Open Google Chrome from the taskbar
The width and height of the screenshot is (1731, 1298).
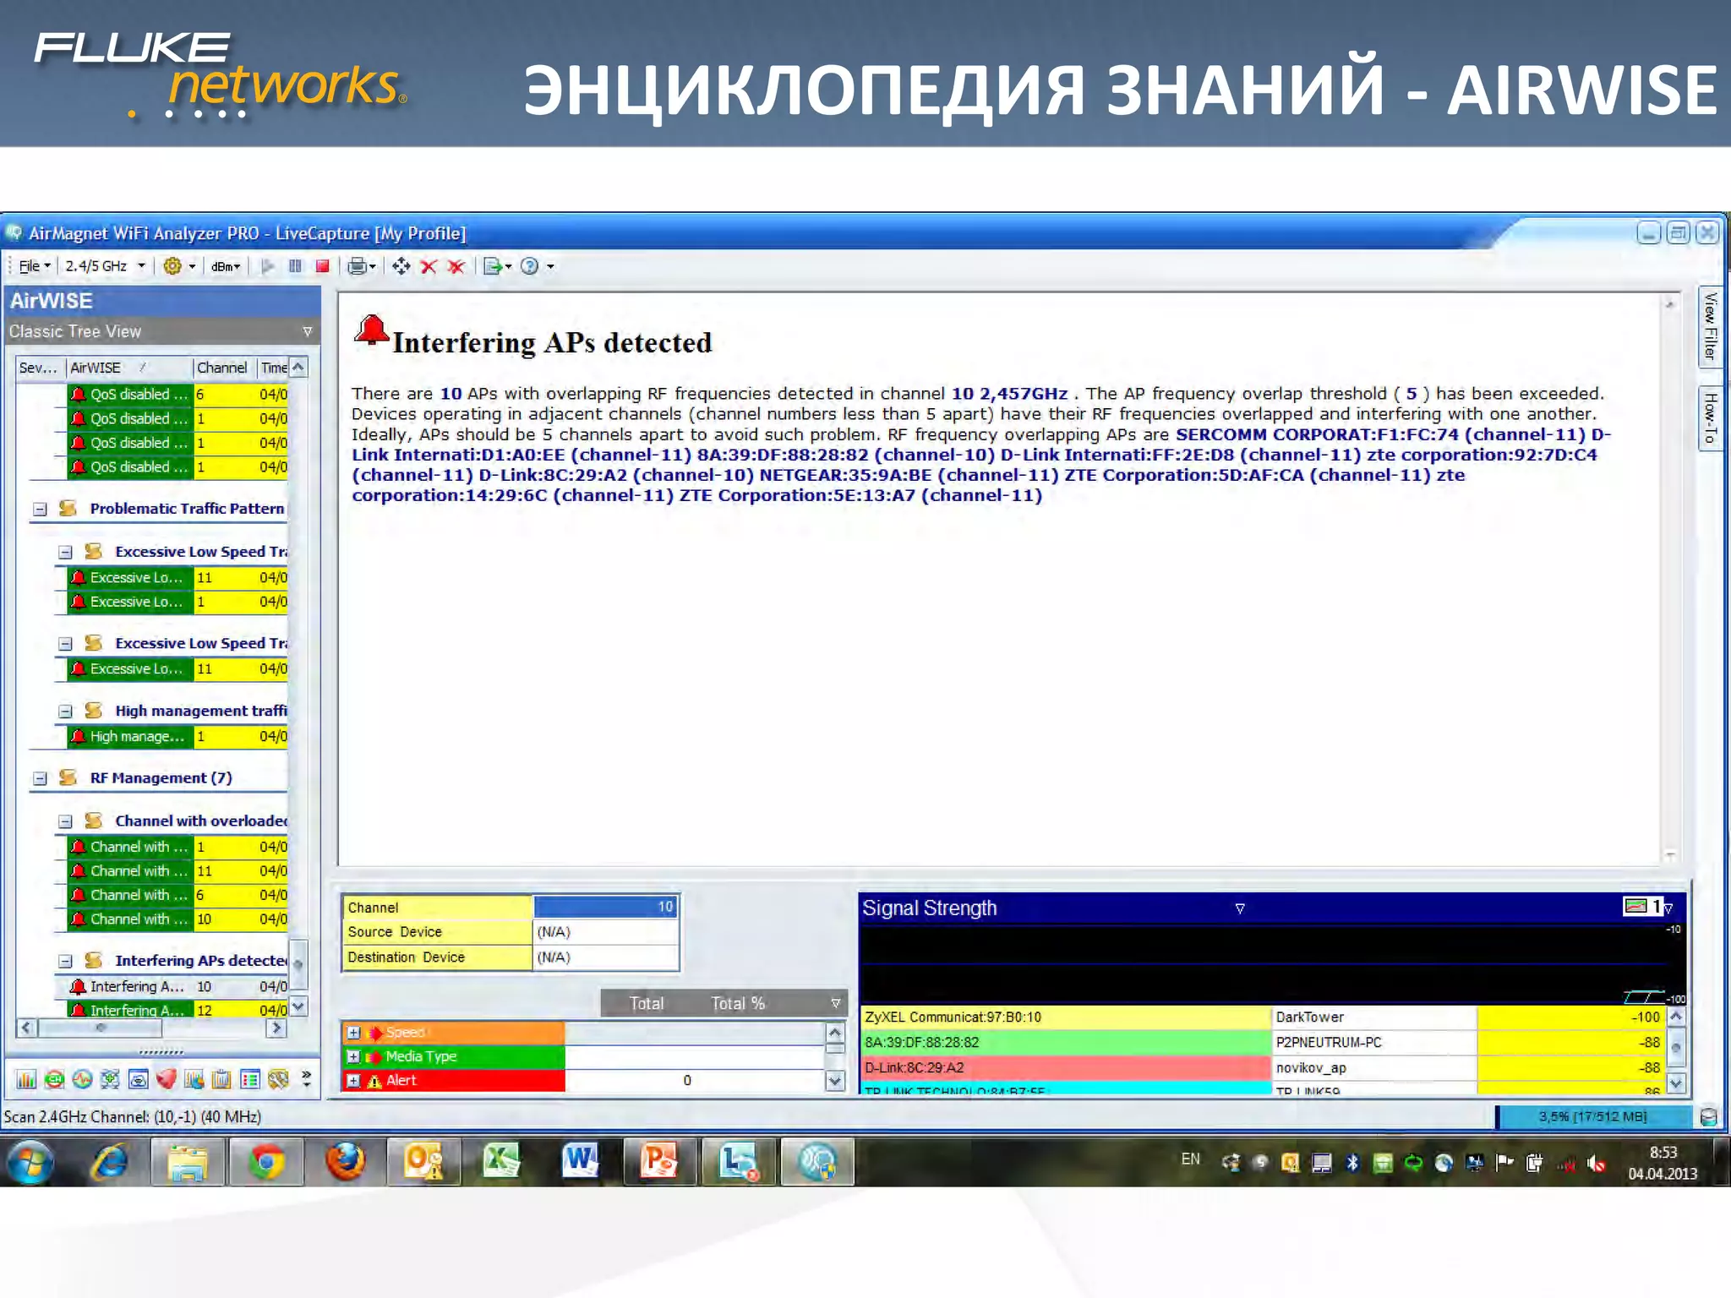click(x=265, y=1163)
